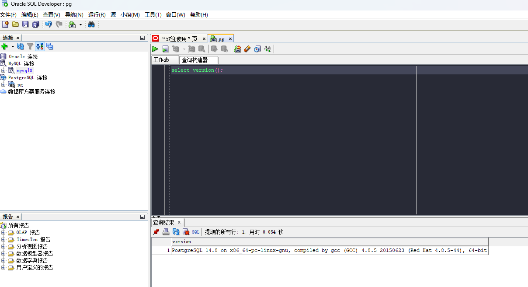Click the greyed Autotrace icon

[191, 49]
